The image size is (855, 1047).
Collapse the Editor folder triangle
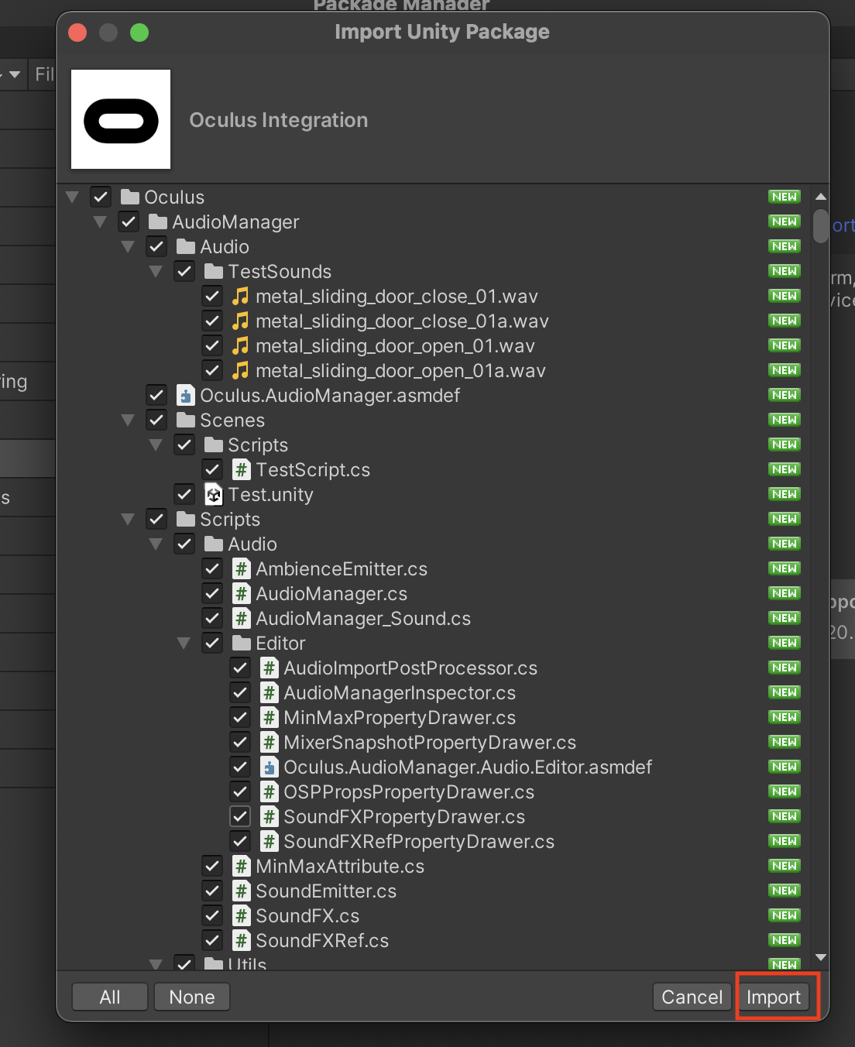pos(184,643)
